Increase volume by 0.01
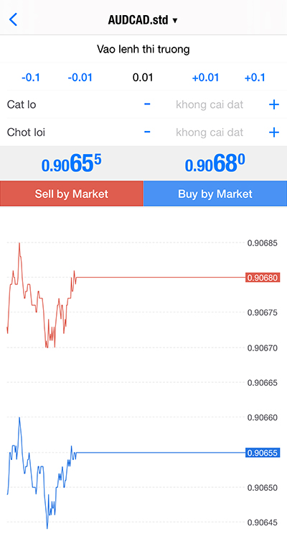Screen dimensions: 287x552 click(x=206, y=78)
